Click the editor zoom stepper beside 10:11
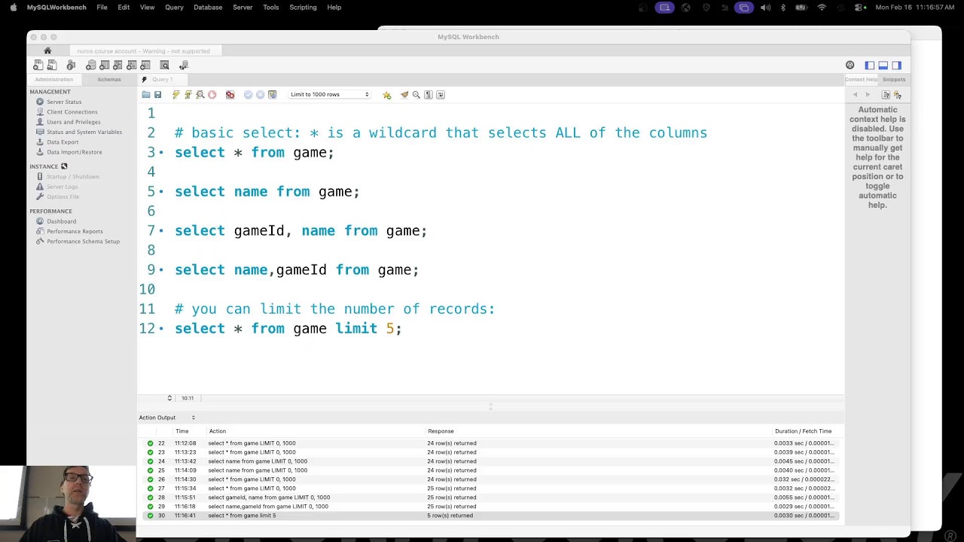The width and height of the screenshot is (964, 542). tap(169, 398)
